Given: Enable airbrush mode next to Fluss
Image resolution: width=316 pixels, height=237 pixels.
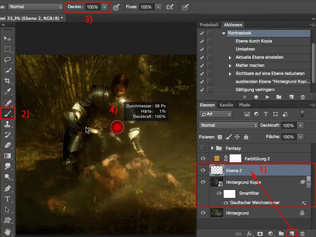Looking at the screenshot, I should [x=170, y=7].
